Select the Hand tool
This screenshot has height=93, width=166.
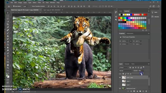point(8,65)
